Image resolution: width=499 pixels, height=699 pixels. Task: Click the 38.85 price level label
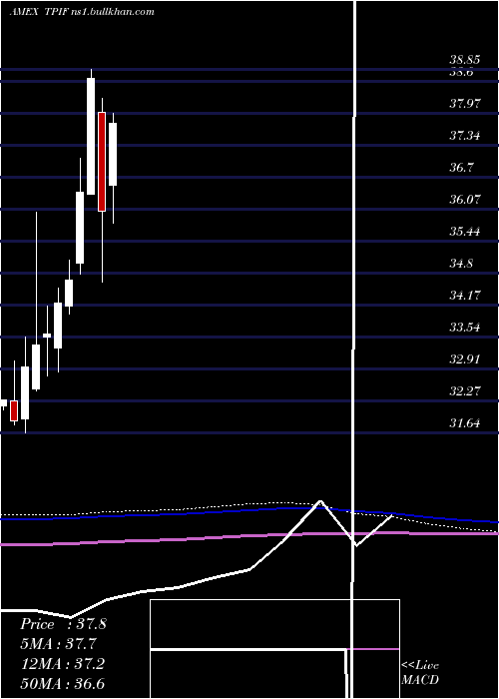coord(465,59)
